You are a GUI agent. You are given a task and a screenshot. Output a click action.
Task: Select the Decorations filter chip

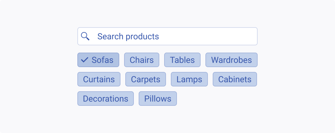coord(106,99)
